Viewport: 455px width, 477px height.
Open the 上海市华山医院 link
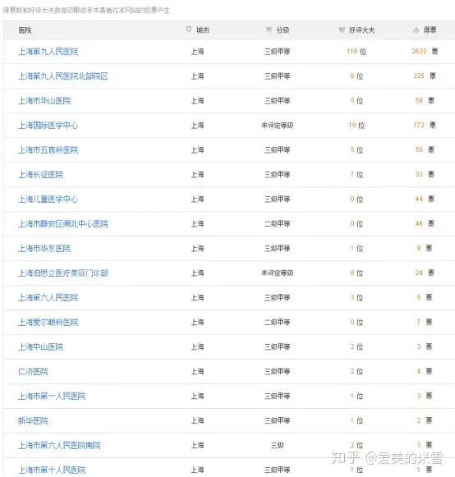[x=44, y=101]
